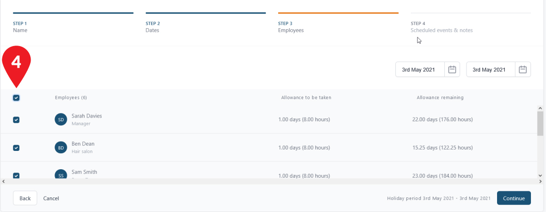Click the red number 4 marker
Screen dimensions: 546x212
coord(16,64)
